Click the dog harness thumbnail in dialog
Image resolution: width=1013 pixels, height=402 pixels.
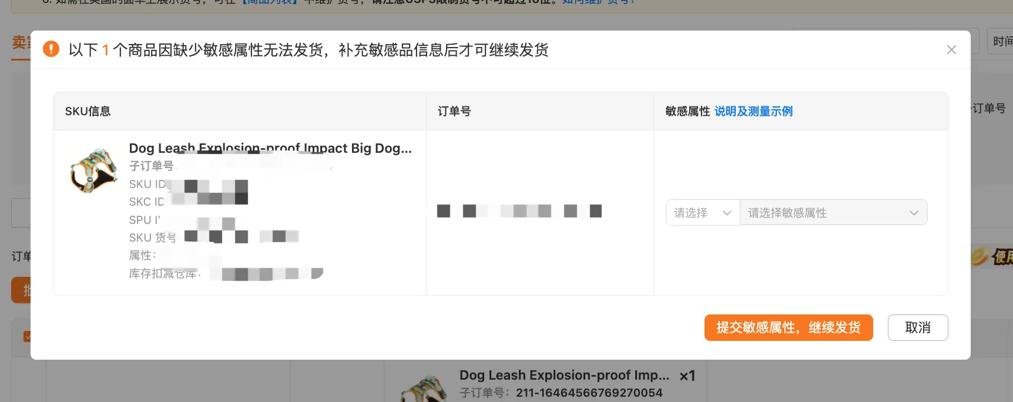93,171
